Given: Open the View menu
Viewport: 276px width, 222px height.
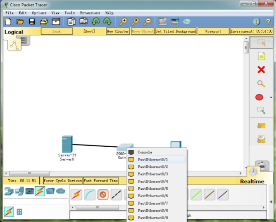Looking at the screenshot, I should pyautogui.click(x=55, y=13).
